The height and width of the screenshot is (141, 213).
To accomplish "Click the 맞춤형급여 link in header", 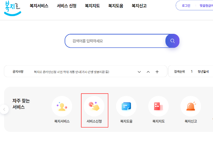I will coord(206,6).
